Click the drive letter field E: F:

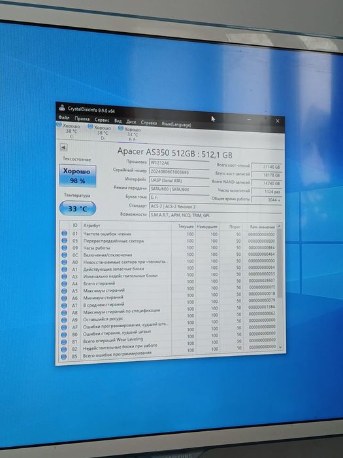point(179,198)
